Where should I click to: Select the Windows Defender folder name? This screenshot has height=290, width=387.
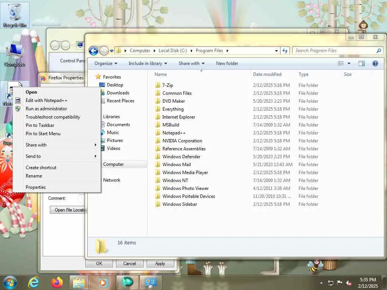pyautogui.click(x=181, y=157)
